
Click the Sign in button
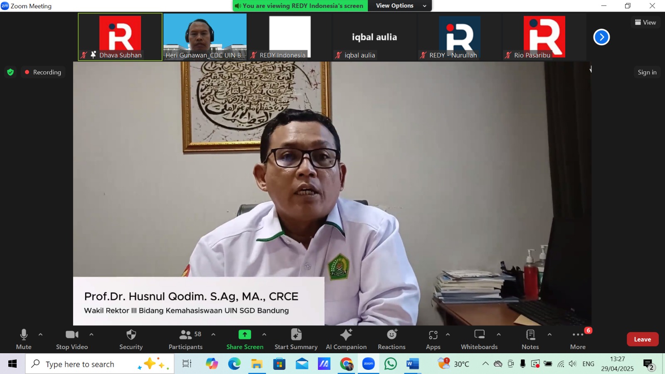(647, 72)
